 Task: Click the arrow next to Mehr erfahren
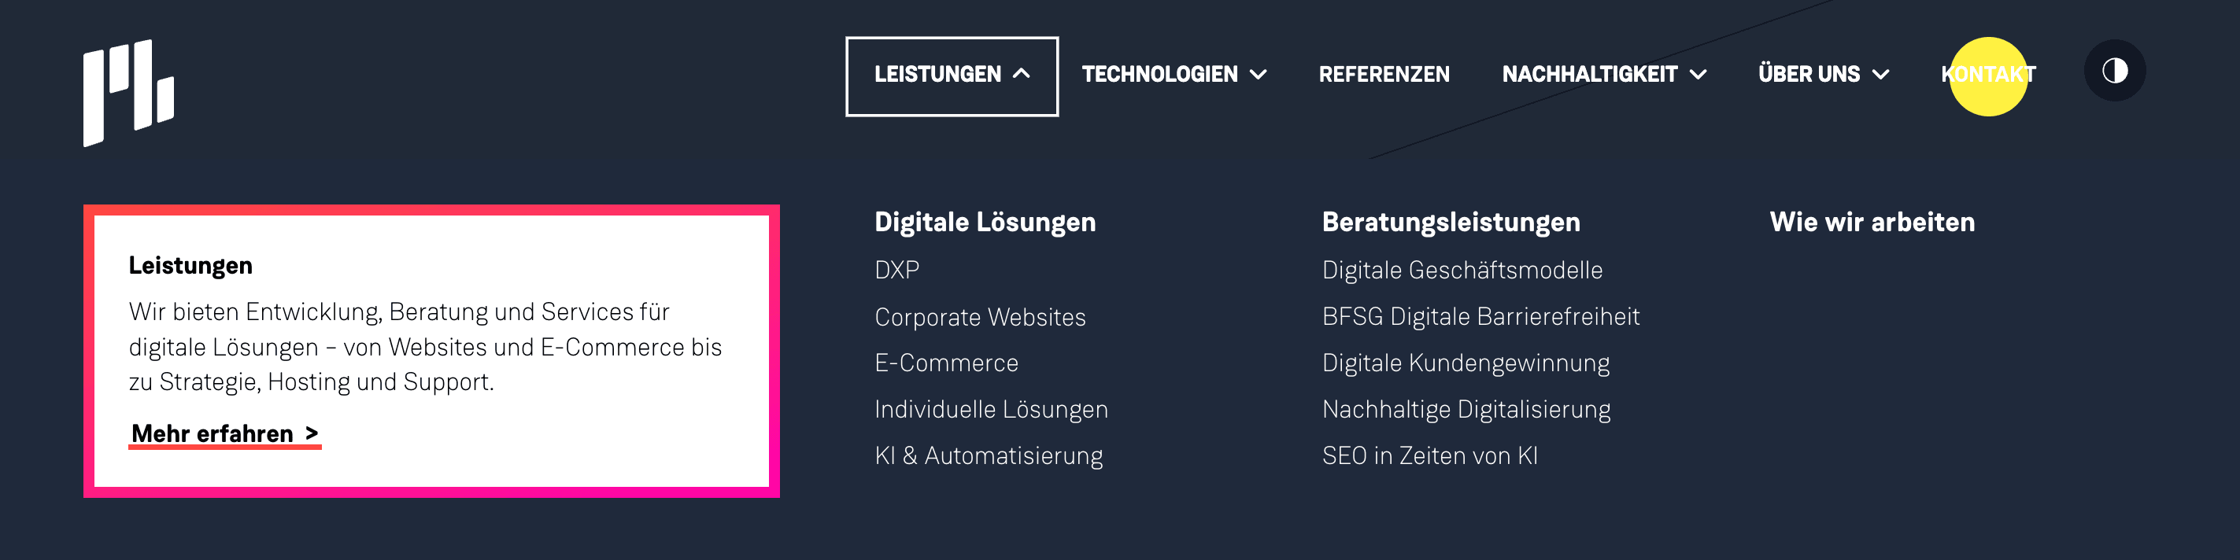pos(312,433)
